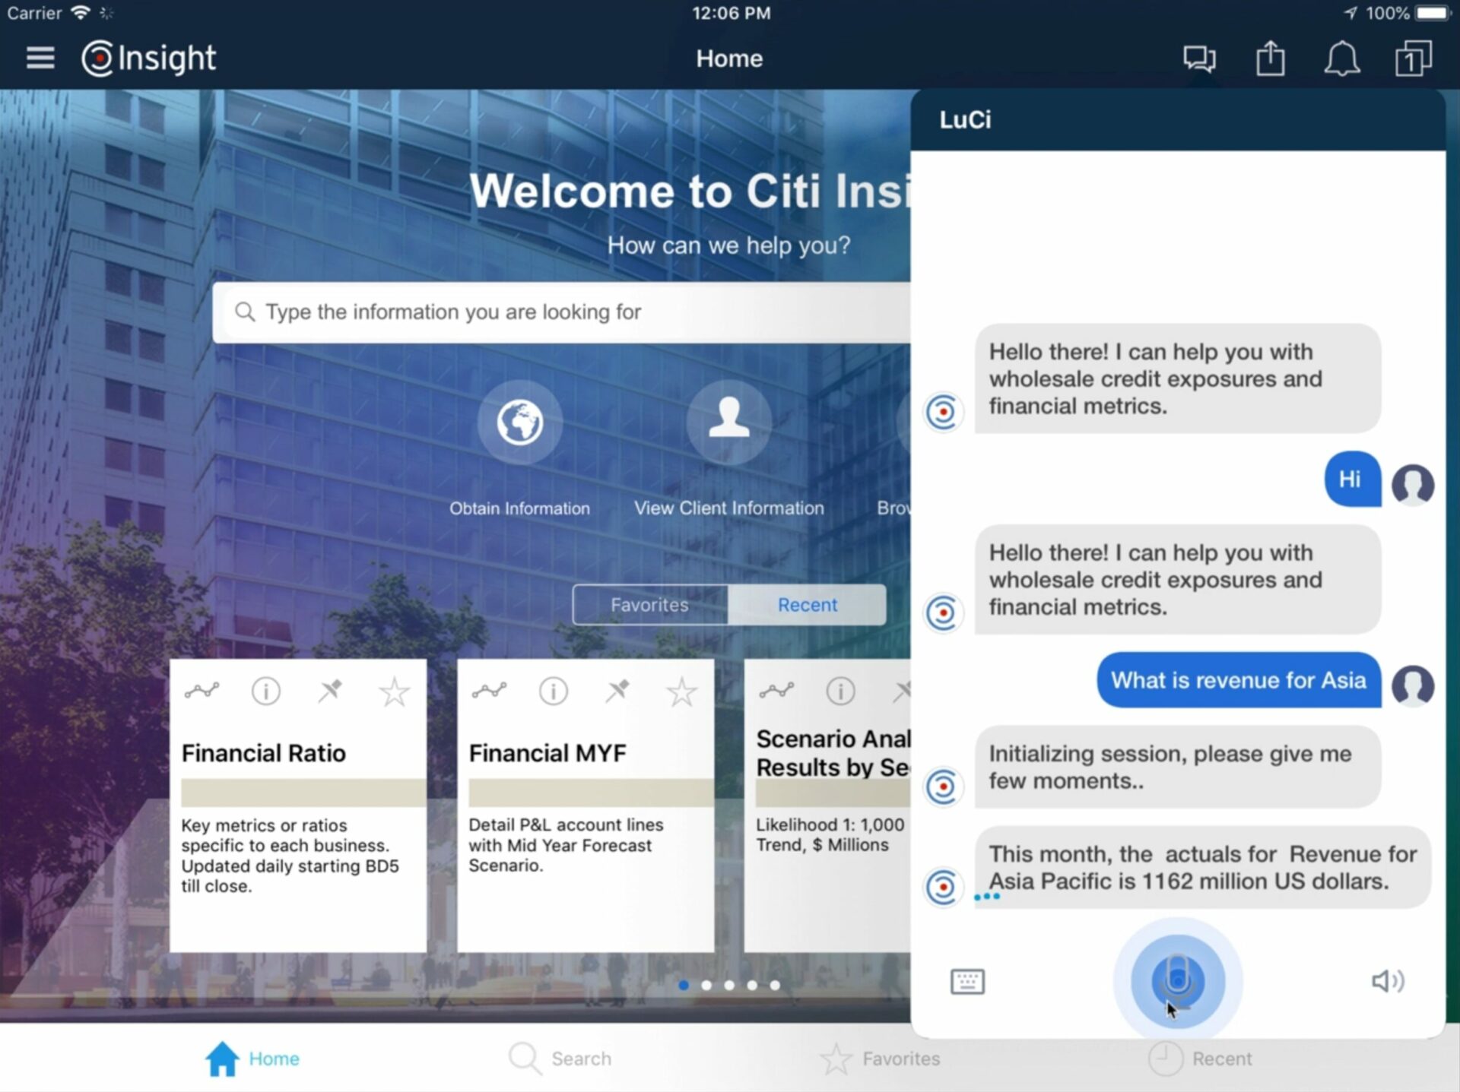Go to fourth carousel page dot

pos(752,986)
